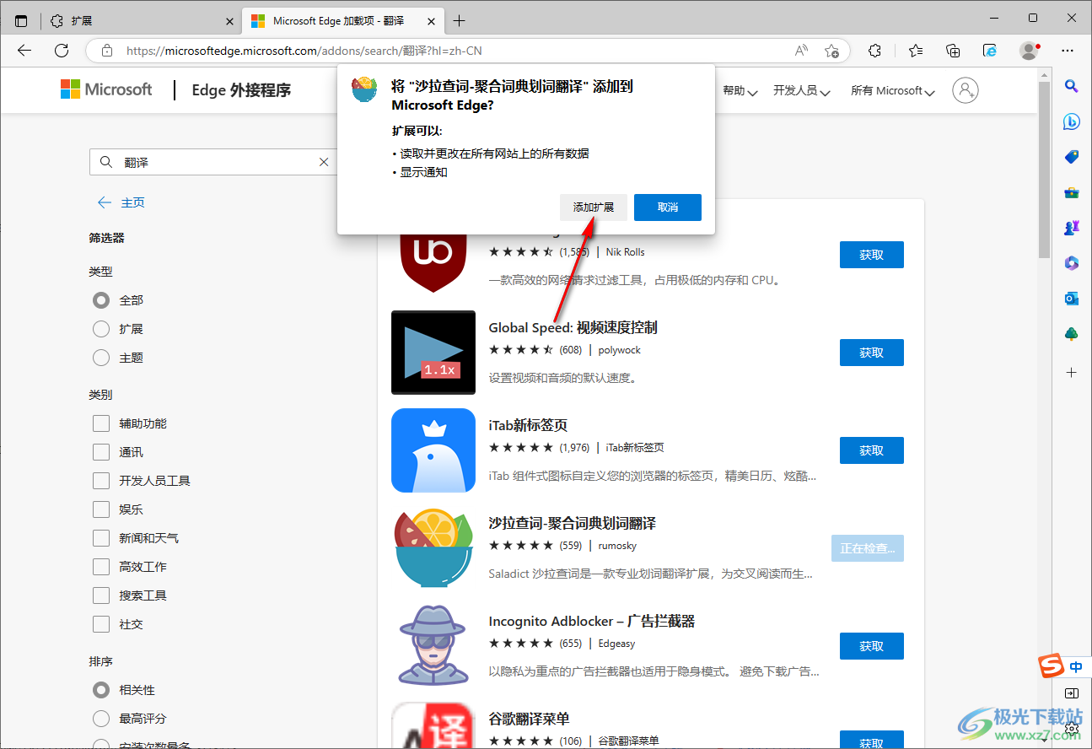
Task: Check the 搜索工具 category checkbox
Action: click(x=101, y=595)
